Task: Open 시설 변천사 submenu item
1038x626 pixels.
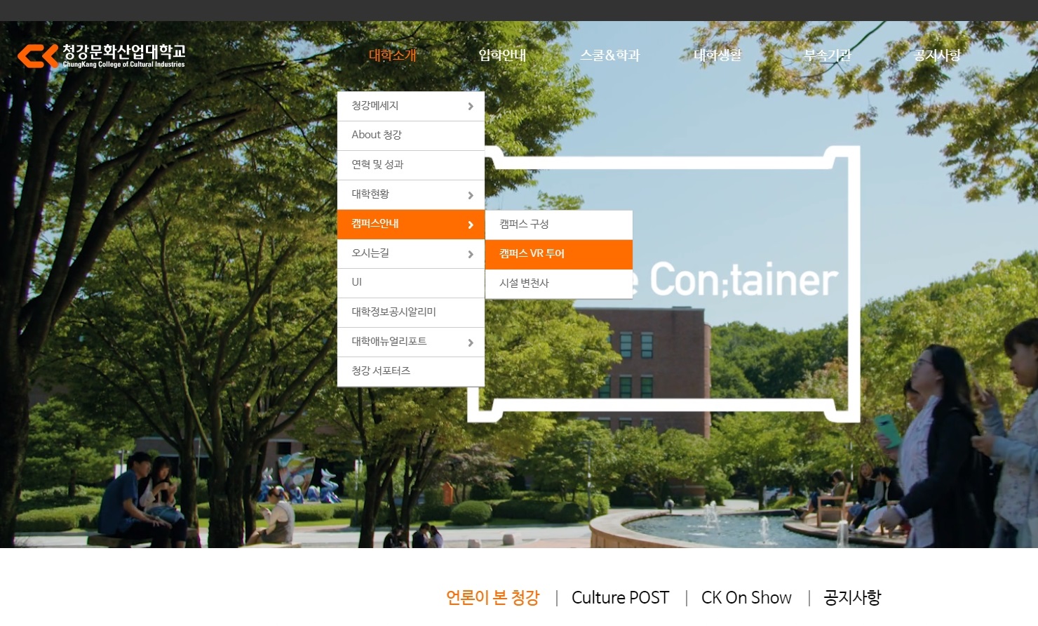Action: [559, 284]
